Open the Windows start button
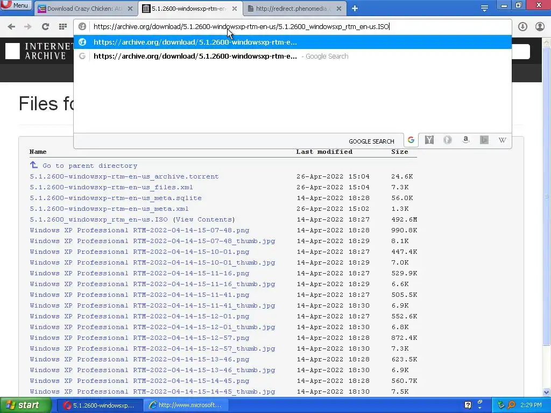 [26, 405]
